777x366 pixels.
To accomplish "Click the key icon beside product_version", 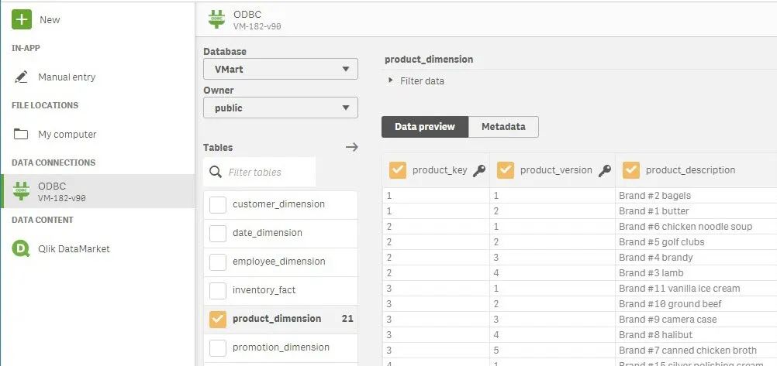I will point(604,170).
